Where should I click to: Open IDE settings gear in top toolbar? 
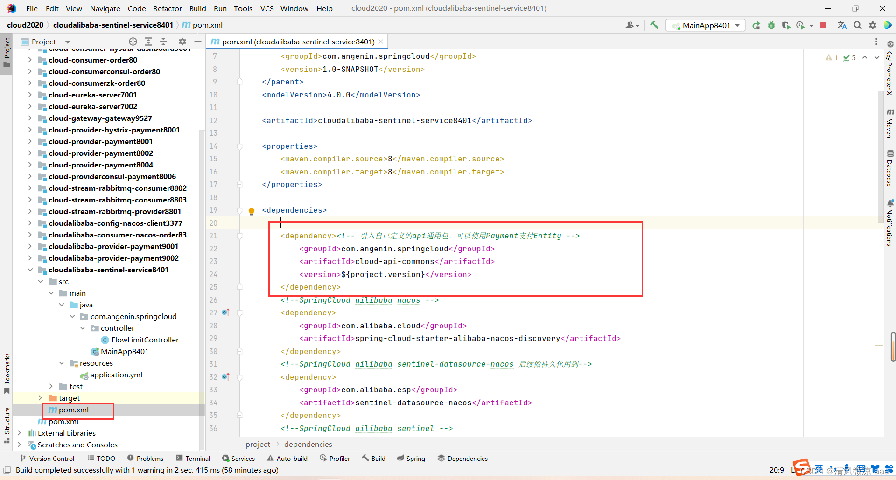[873, 25]
